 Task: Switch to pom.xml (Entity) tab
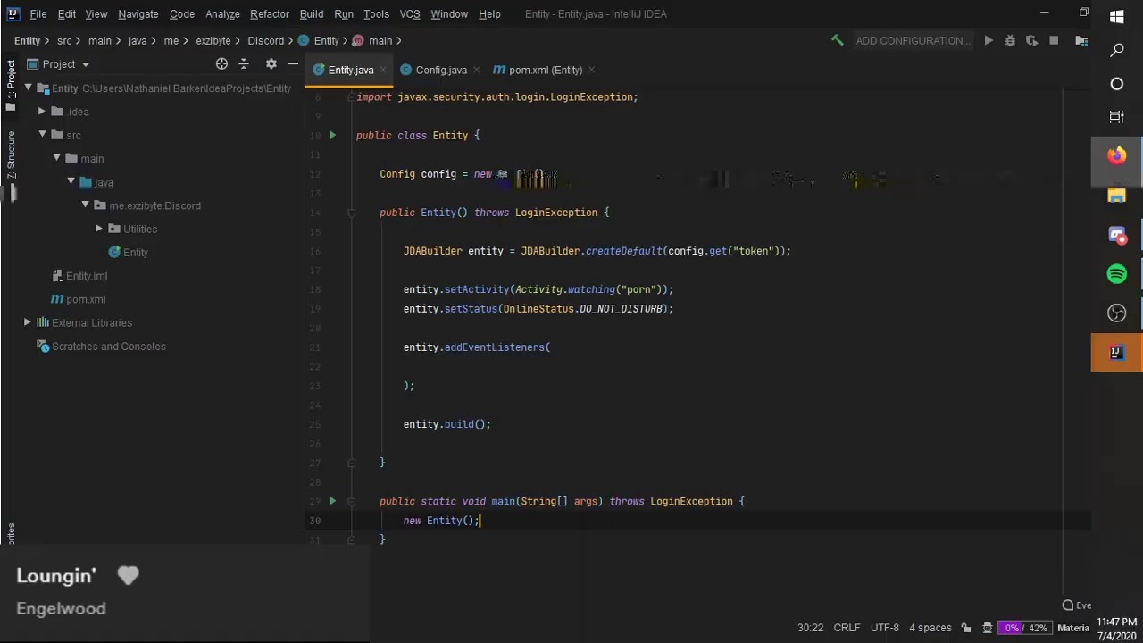[x=546, y=70]
